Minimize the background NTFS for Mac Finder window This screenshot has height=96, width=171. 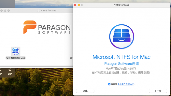(5, 11)
